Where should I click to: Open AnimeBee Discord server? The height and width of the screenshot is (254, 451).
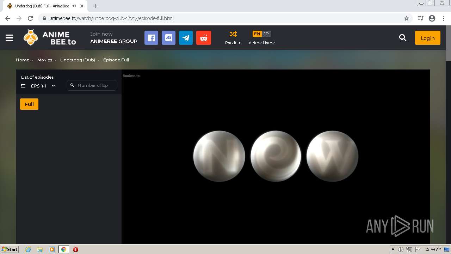pyautogui.click(x=168, y=38)
